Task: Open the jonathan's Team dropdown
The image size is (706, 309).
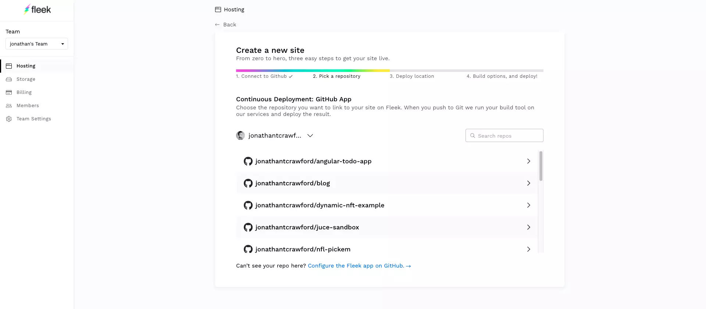Action: pyautogui.click(x=37, y=44)
